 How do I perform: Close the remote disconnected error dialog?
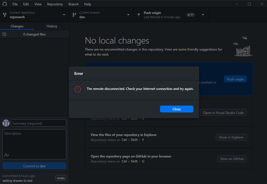(176, 109)
